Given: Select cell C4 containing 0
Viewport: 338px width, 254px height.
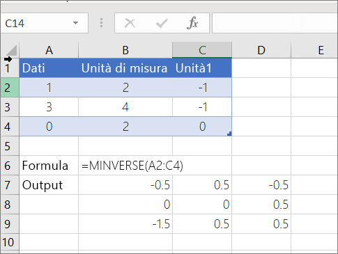Looking at the screenshot, I should 202,127.
